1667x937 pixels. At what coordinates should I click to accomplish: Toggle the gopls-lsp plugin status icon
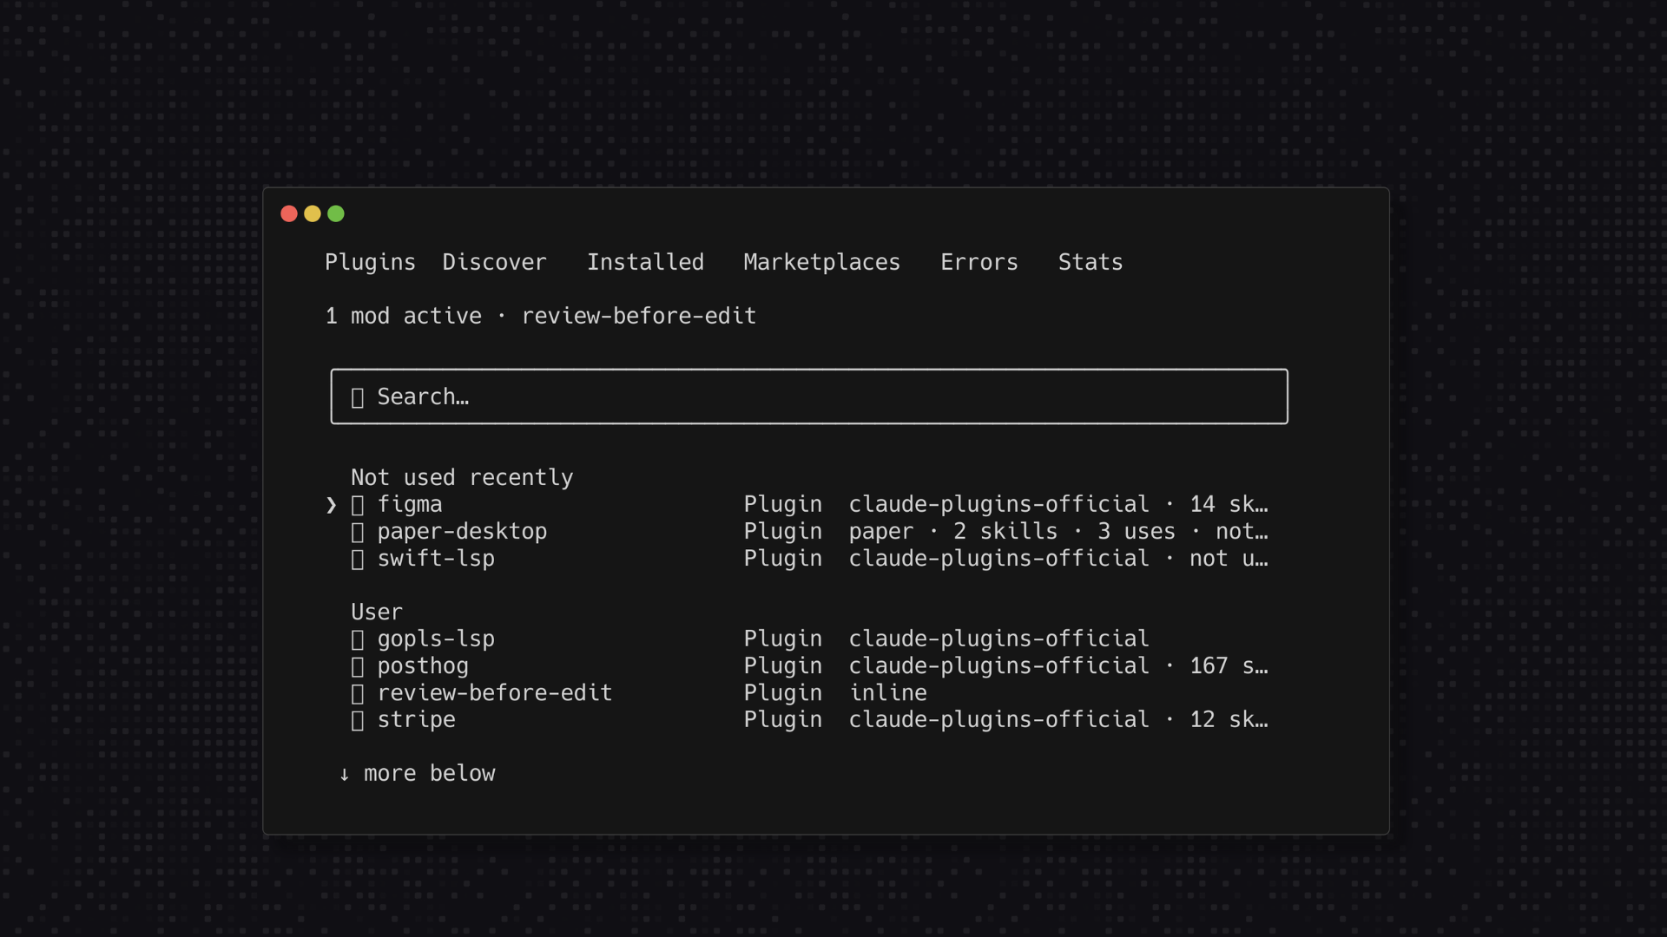(357, 639)
